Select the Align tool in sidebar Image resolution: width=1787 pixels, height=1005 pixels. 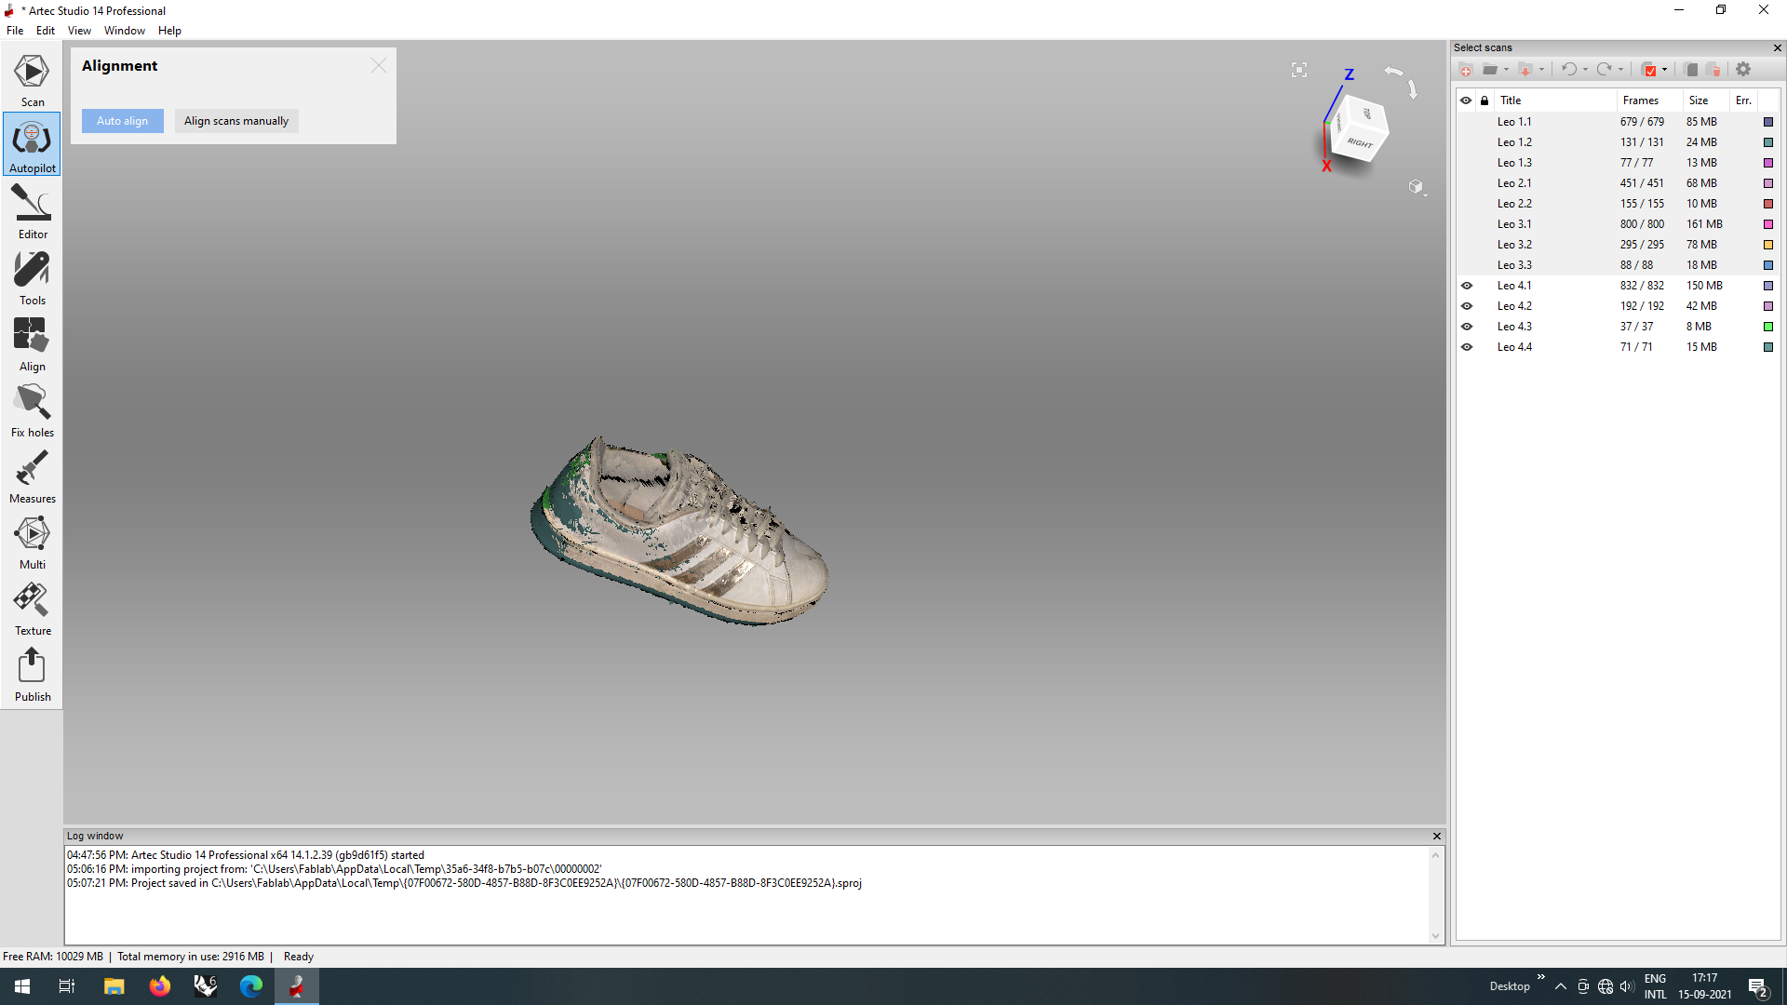[x=32, y=343]
